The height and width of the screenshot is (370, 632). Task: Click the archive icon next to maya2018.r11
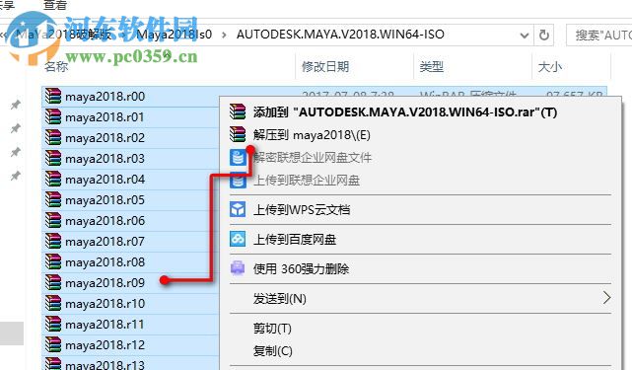click(53, 325)
